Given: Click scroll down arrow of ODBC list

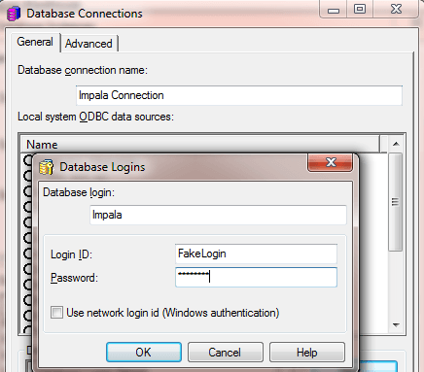Looking at the screenshot, I should (396, 324).
